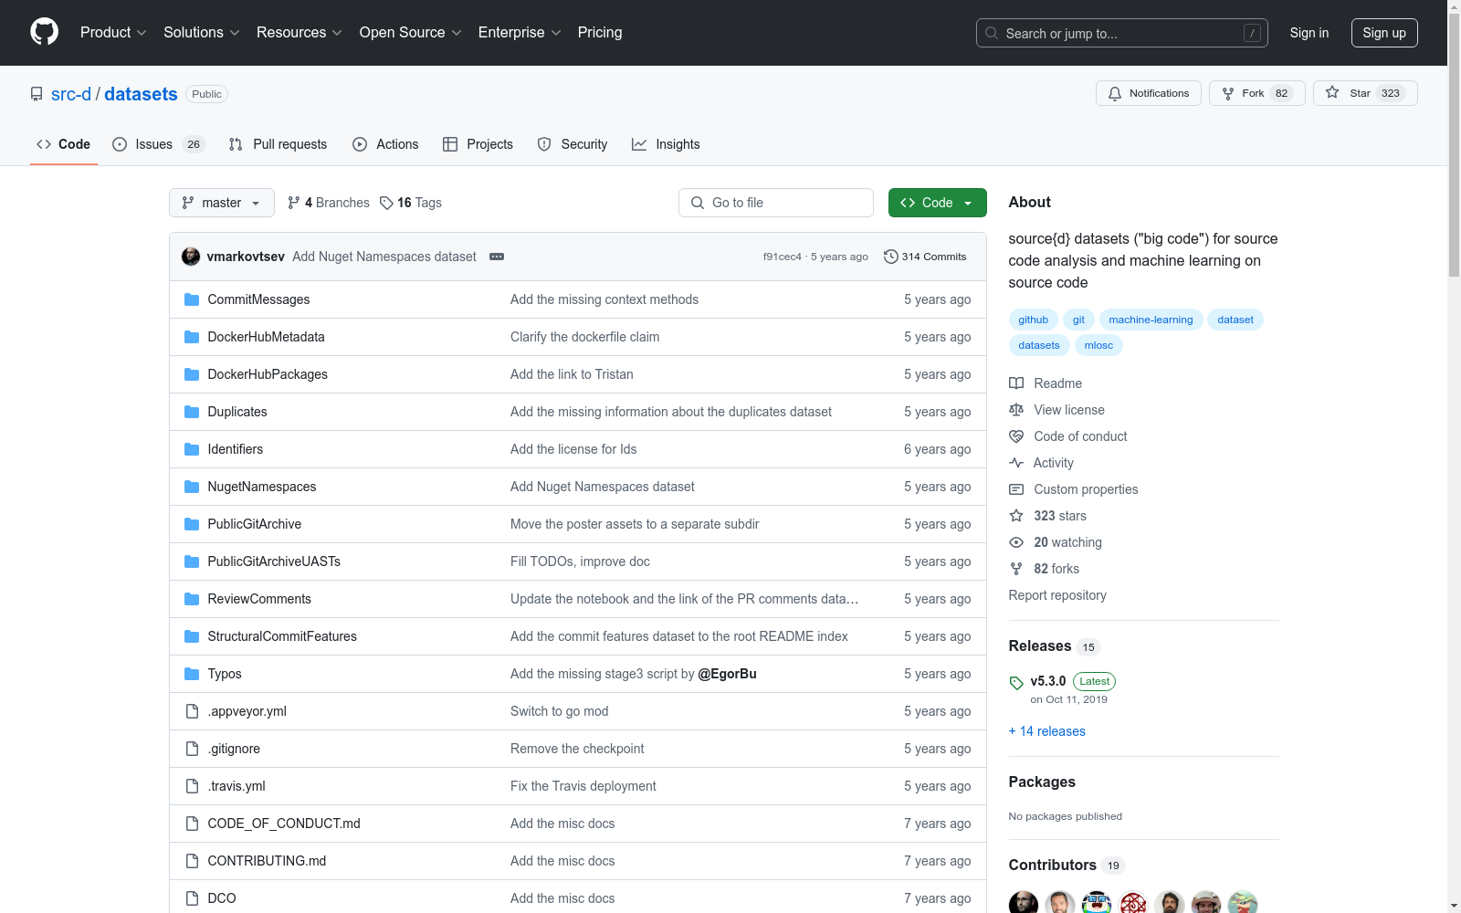Click the .gitignore file icon

192,749
